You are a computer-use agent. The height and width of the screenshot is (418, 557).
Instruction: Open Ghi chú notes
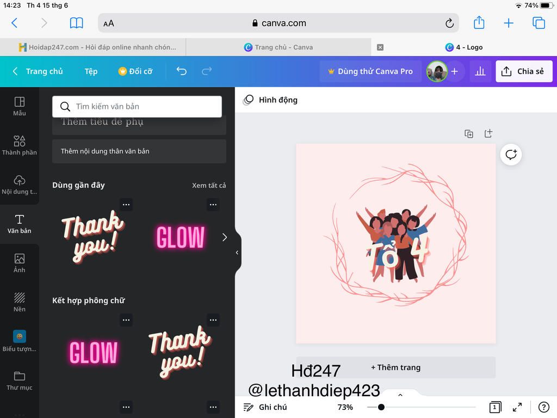coord(265,407)
